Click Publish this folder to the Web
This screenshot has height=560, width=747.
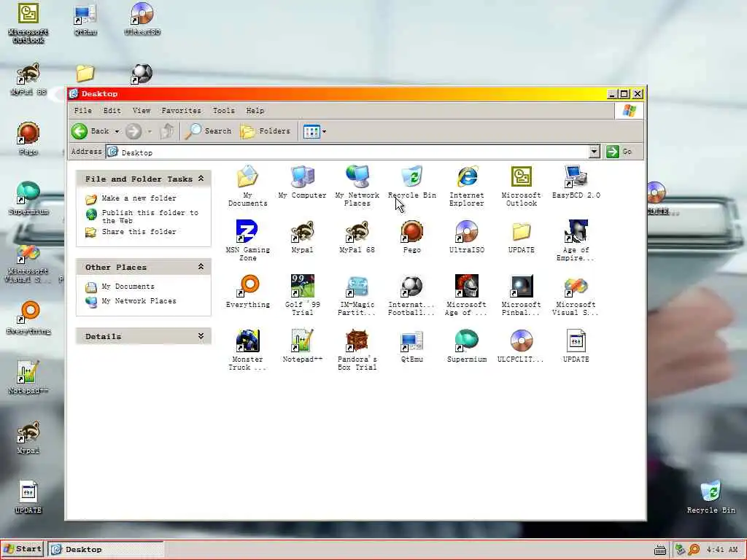click(150, 217)
